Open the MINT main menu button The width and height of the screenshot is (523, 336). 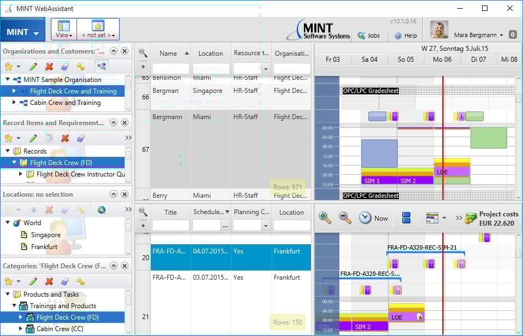(x=23, y=30)
